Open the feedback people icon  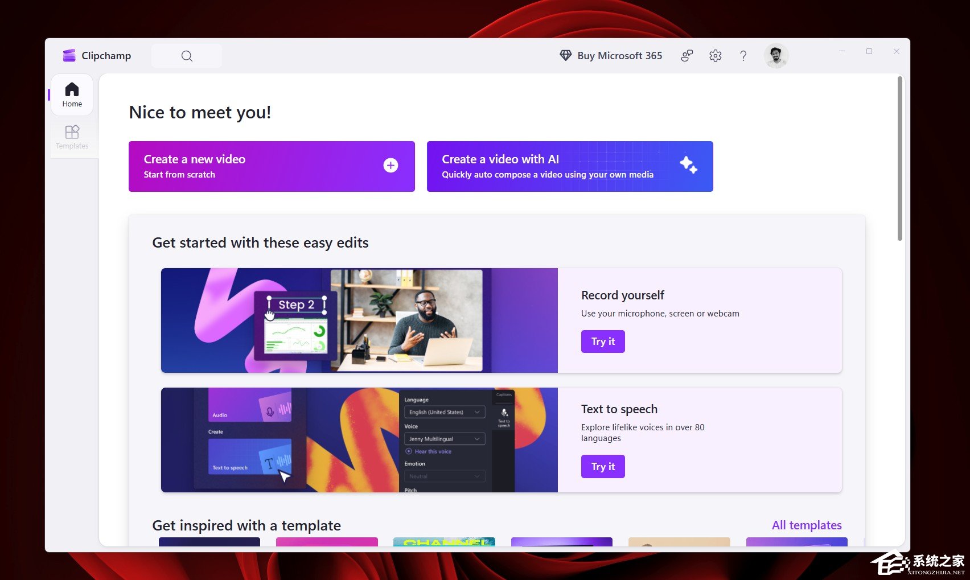coord(687,56)
